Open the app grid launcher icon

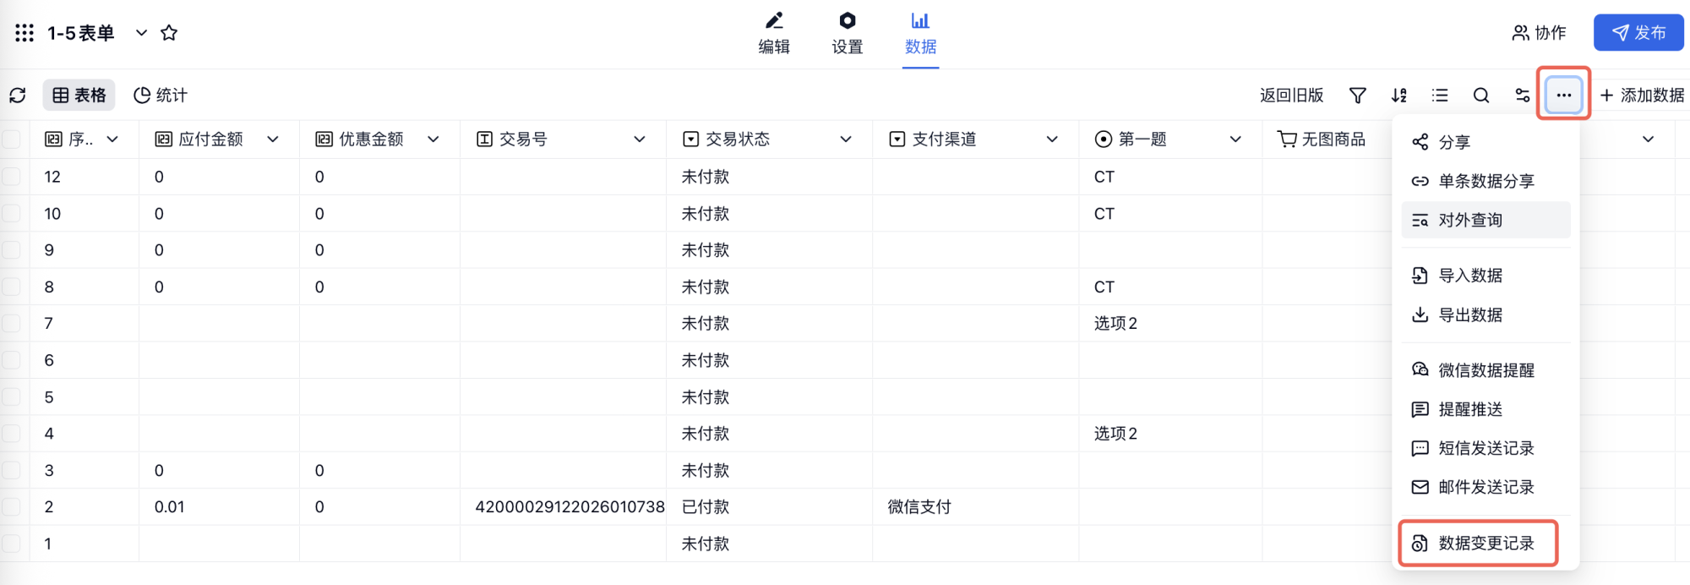[x=25, y=33]
